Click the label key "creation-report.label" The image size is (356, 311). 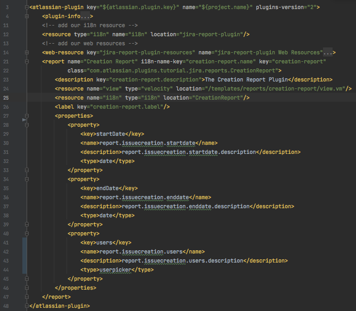pos(127,107)
